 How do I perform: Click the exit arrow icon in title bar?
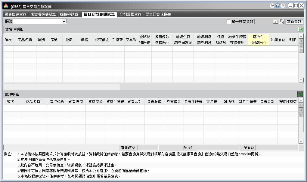[x=272, y=6]
